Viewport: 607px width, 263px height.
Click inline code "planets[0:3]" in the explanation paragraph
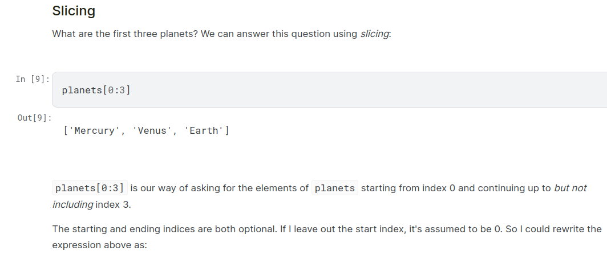(x=89, y=188)
